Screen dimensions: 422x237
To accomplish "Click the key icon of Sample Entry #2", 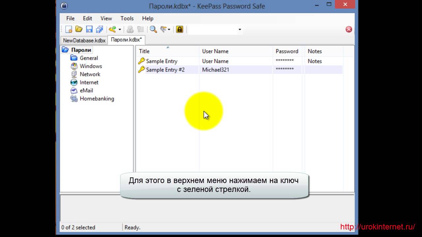I will click(x=141, y=69).
